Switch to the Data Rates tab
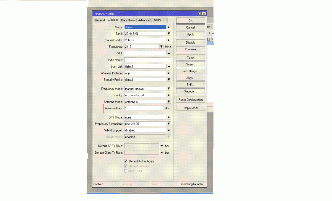 click(128, 20)
